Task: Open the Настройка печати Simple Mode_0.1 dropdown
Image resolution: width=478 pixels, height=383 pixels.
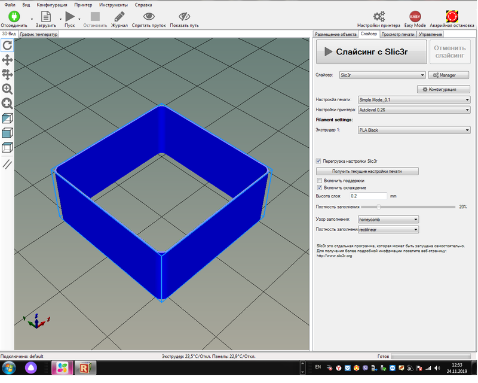Action: click(413, 100)
